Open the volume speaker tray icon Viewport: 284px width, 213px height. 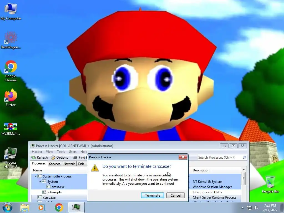tap(256, 208)
